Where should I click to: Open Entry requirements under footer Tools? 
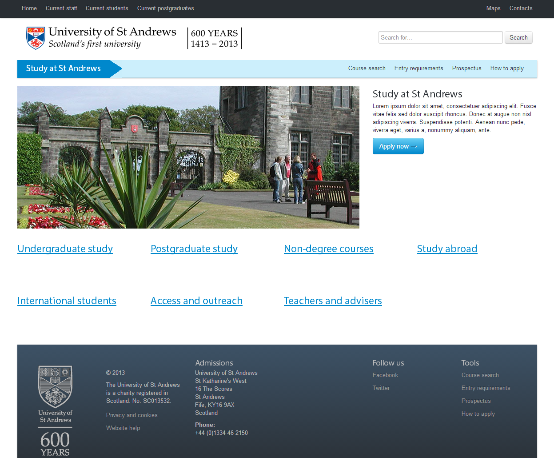(486, 388)
